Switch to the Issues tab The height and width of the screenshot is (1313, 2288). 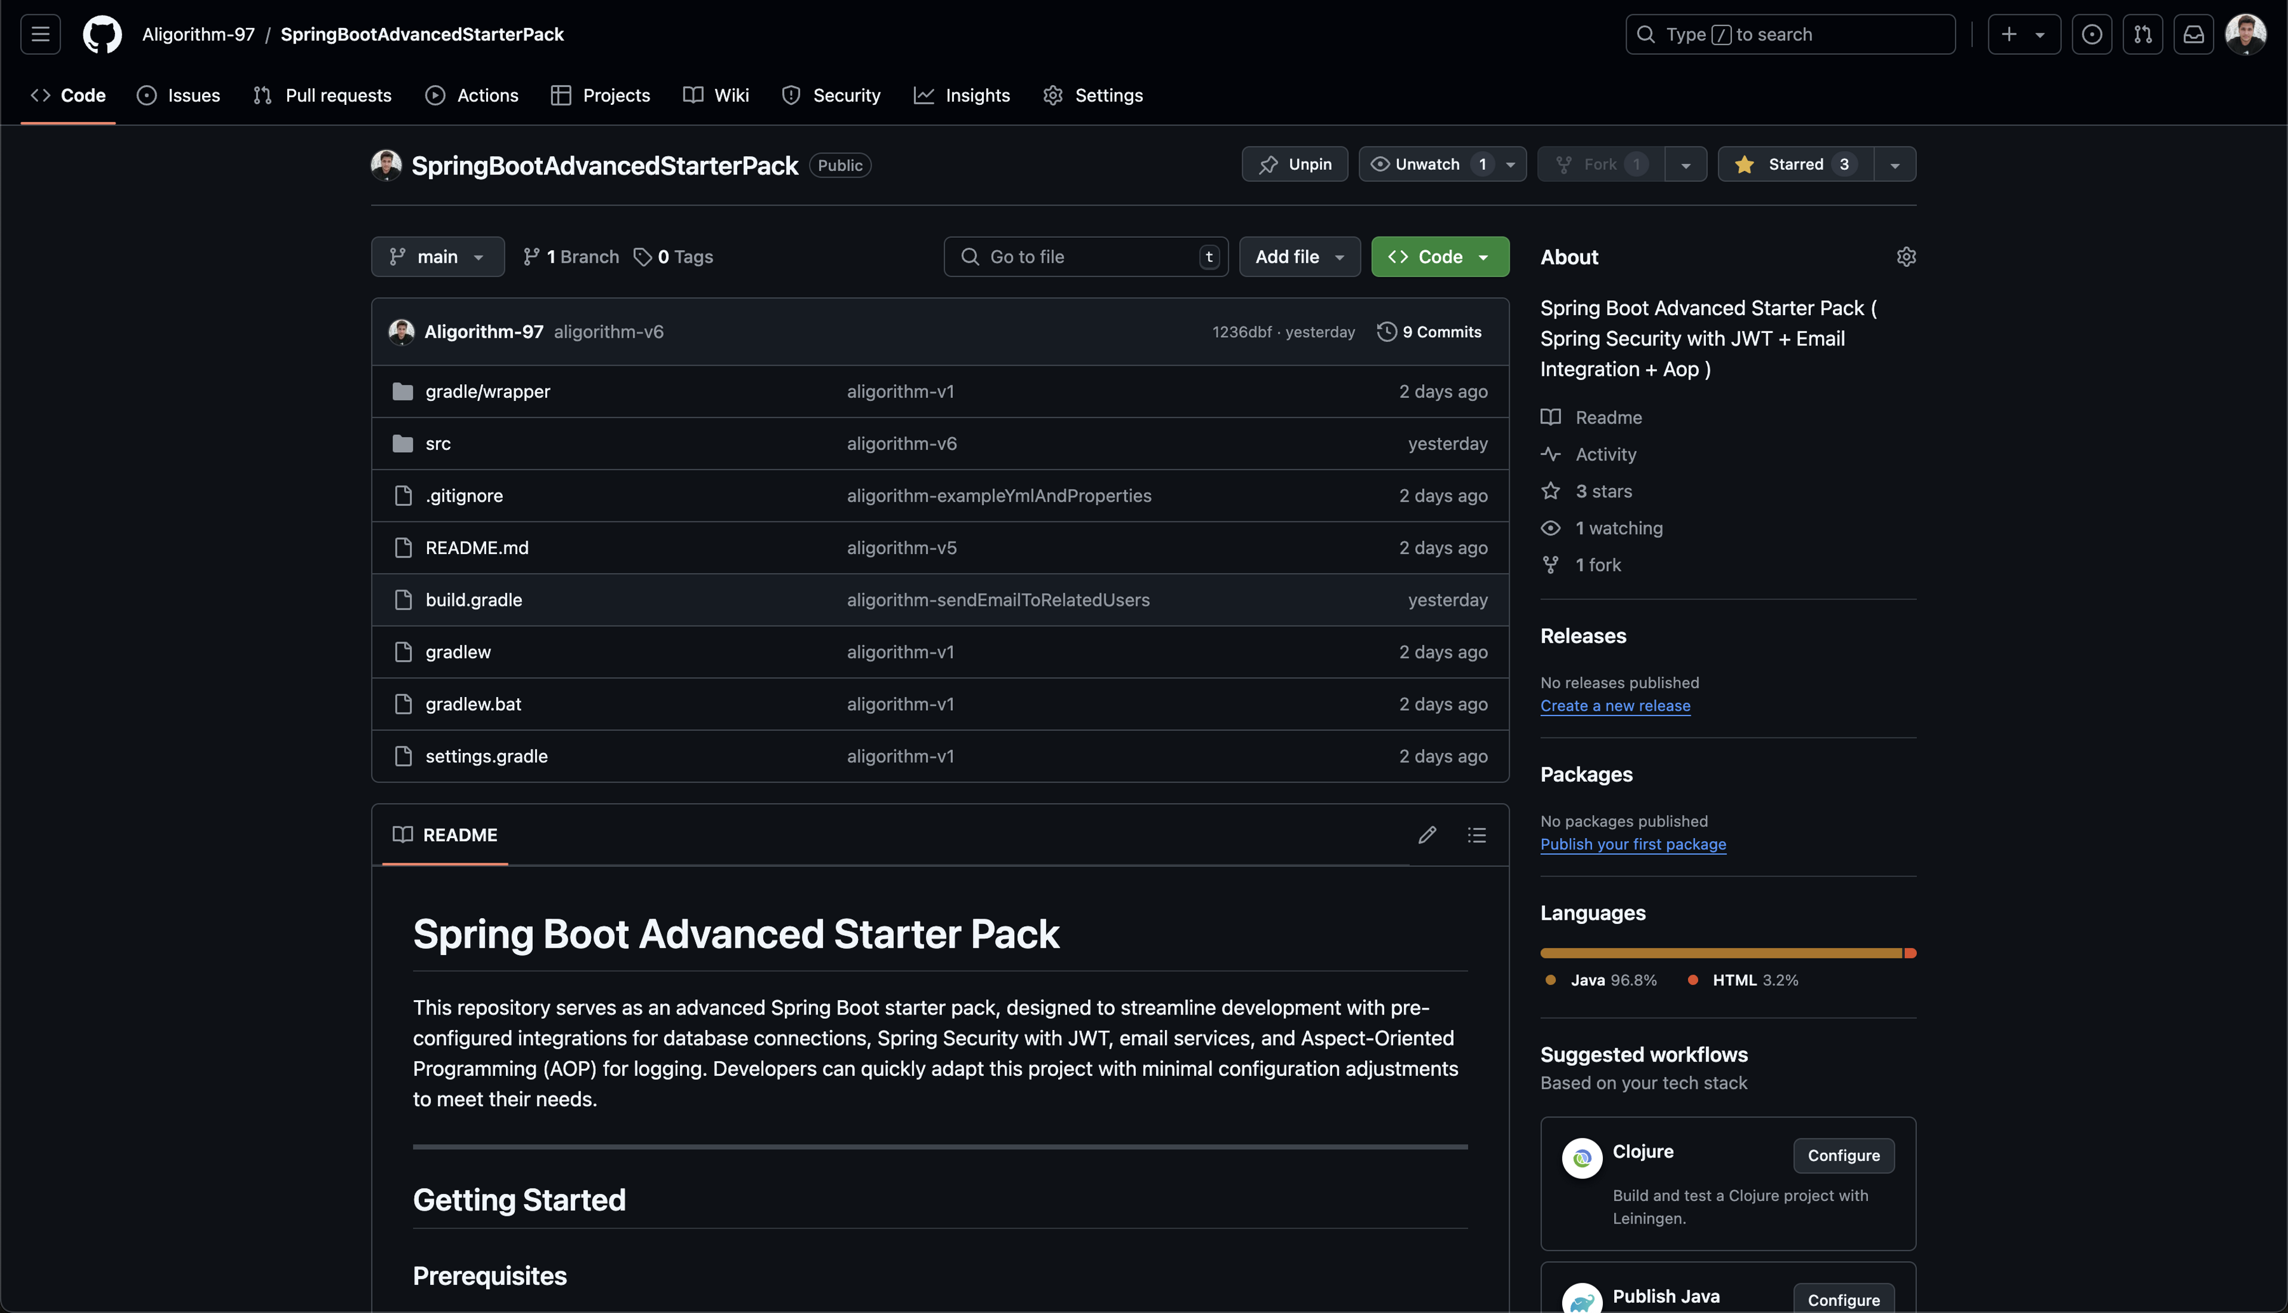179,95
